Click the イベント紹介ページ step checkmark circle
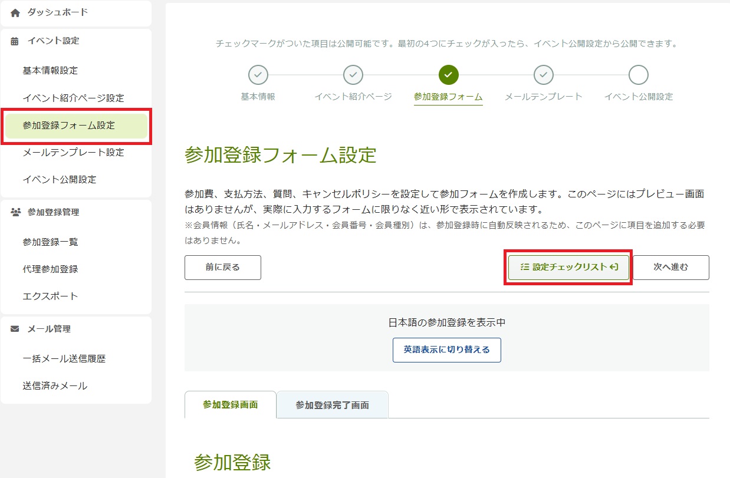 pyautogui.click(x=353, y=75)
